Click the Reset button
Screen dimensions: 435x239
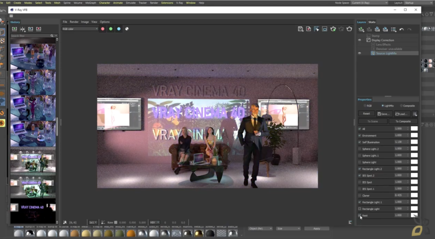pos(366,114)
